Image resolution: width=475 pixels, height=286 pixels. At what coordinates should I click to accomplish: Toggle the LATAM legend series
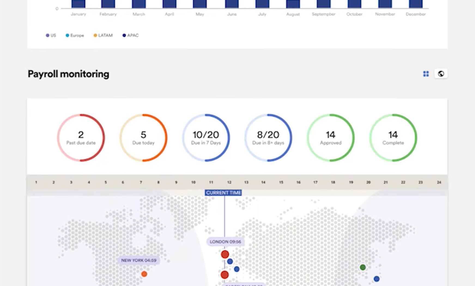point(103,35)
